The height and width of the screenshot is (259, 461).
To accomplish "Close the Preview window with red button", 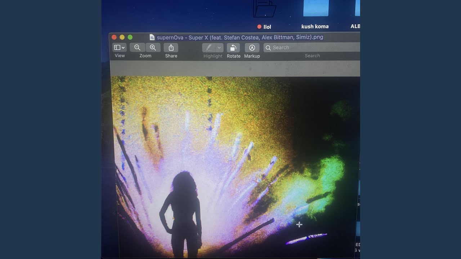I will [x=114, y=37].
